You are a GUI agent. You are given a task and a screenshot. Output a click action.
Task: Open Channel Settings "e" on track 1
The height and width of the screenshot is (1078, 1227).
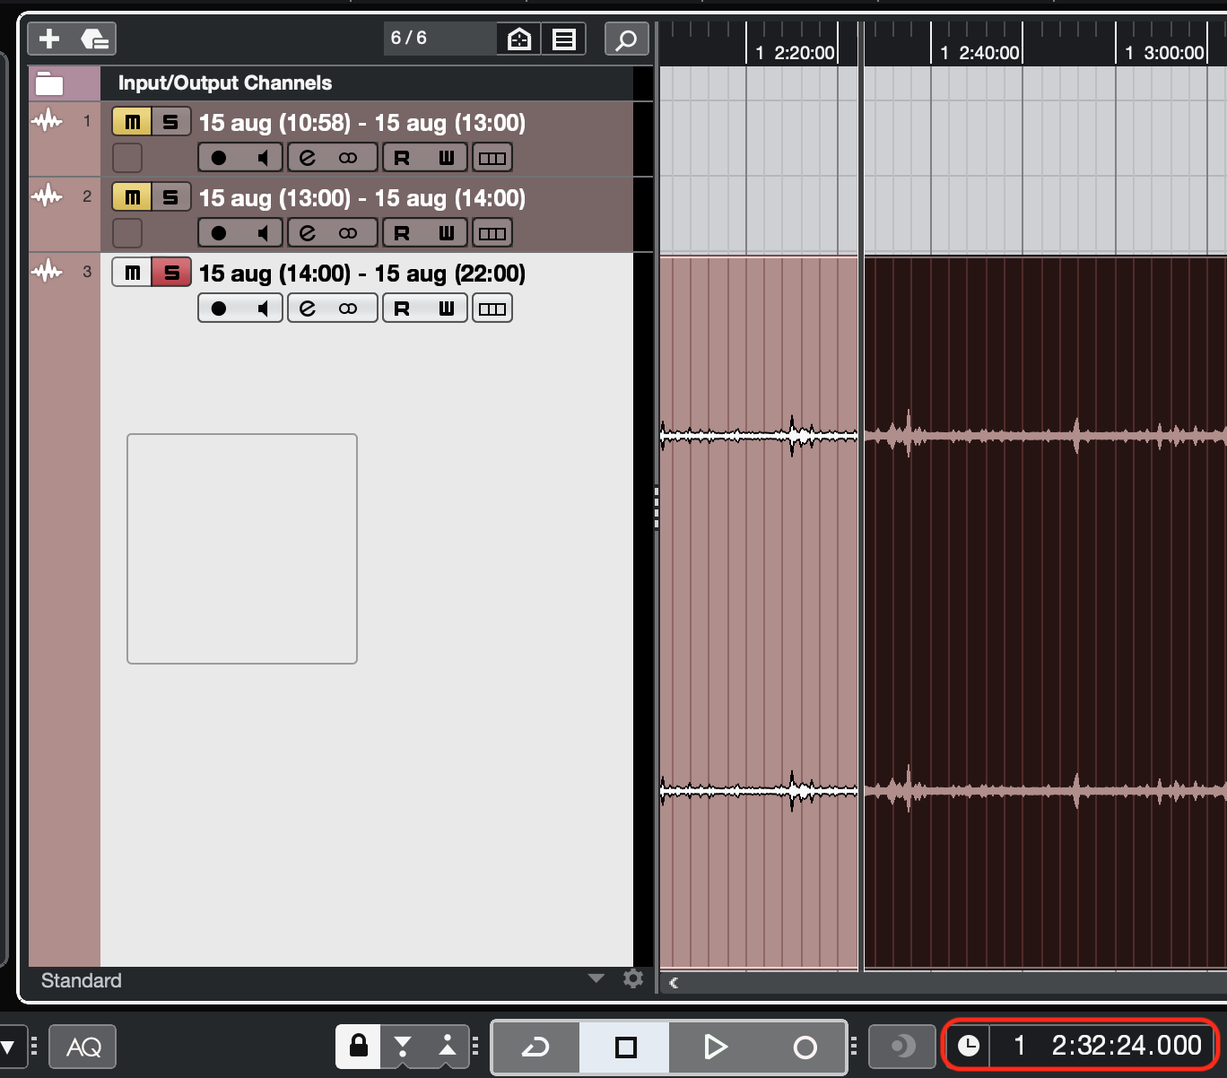(x=308, y=157)
